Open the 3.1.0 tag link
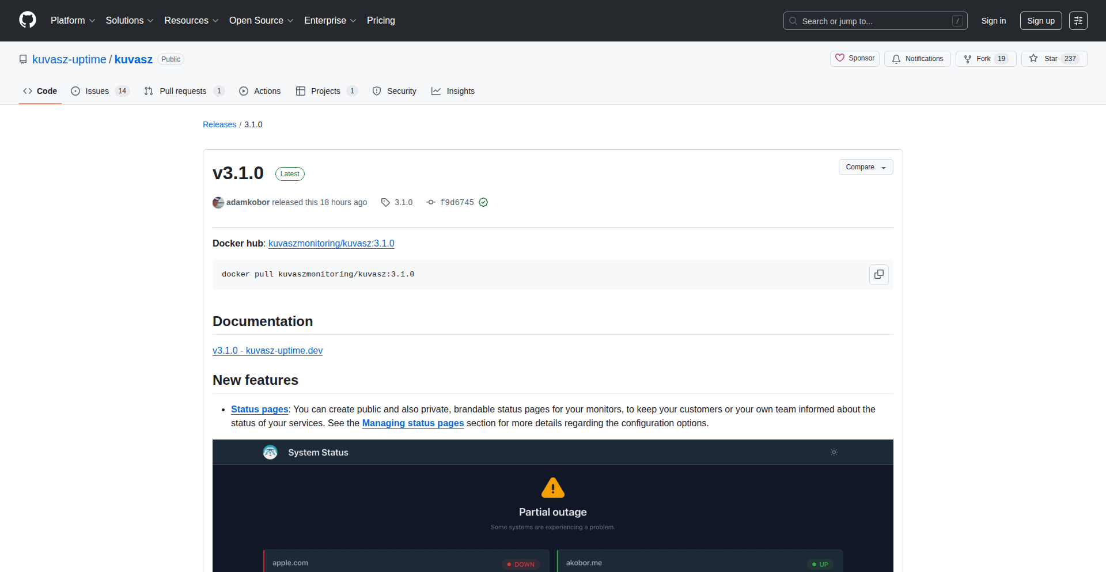The image size is (1106, 572). coord(397,202)
